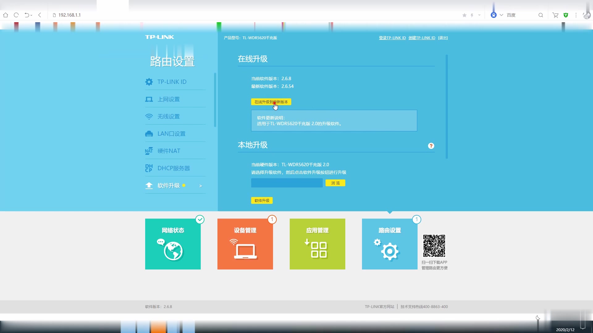Viewport: 593px width, 333px height.
Task: Select the 硬件NAT icon
Action: (x=149, y=151)
